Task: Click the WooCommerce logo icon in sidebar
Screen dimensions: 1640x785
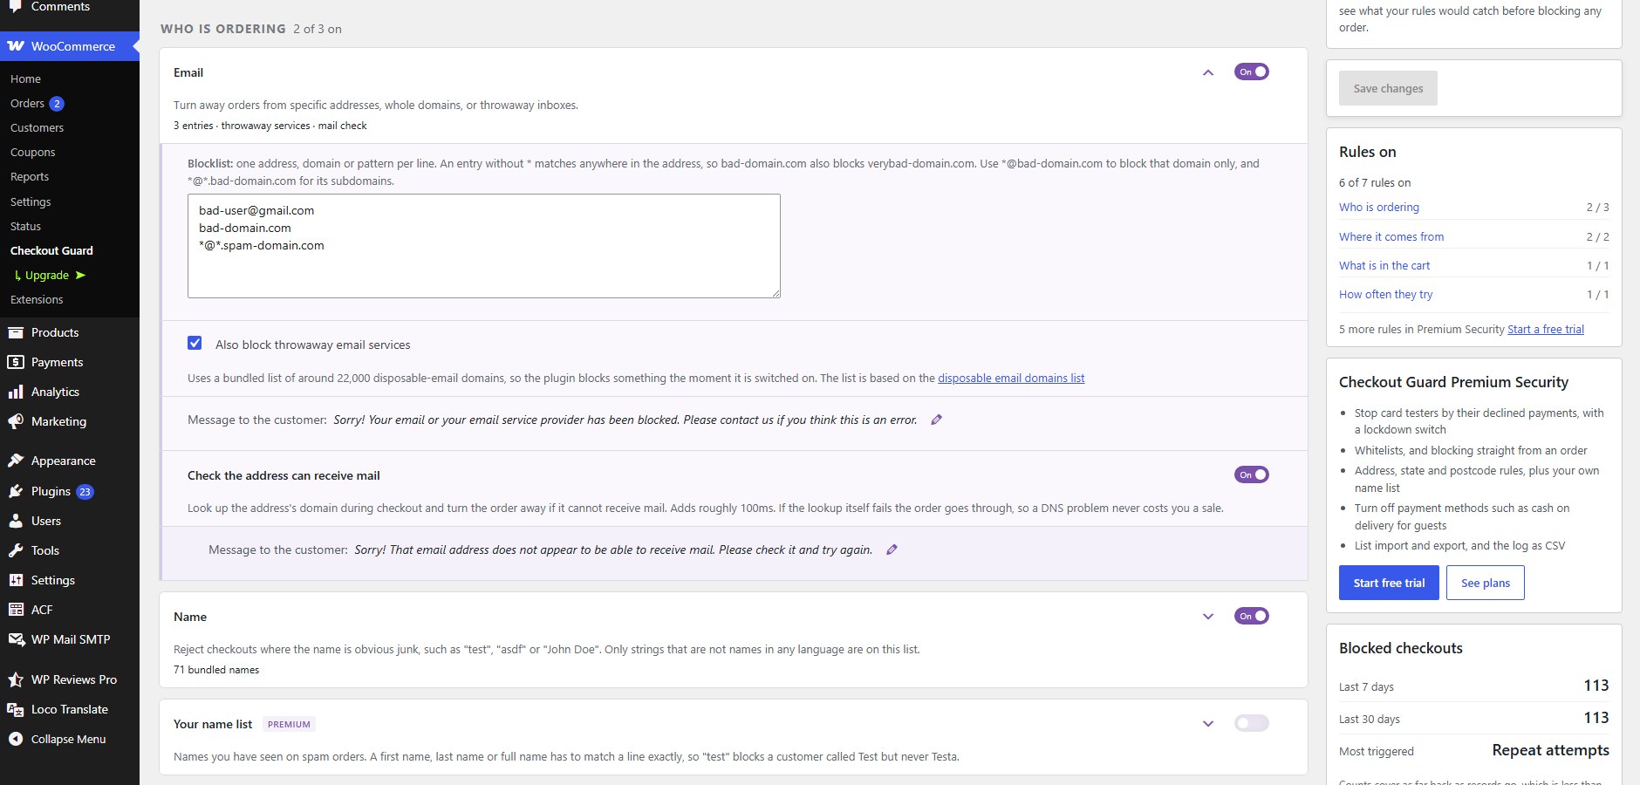Action: point(16,46)
